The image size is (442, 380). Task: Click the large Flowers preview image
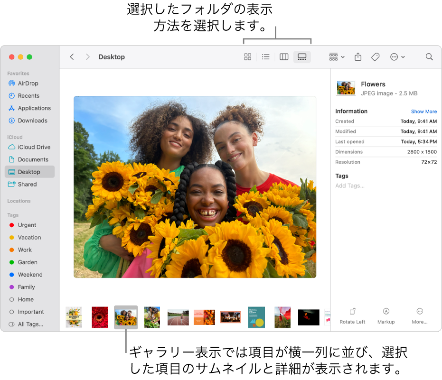click(195, 187)
